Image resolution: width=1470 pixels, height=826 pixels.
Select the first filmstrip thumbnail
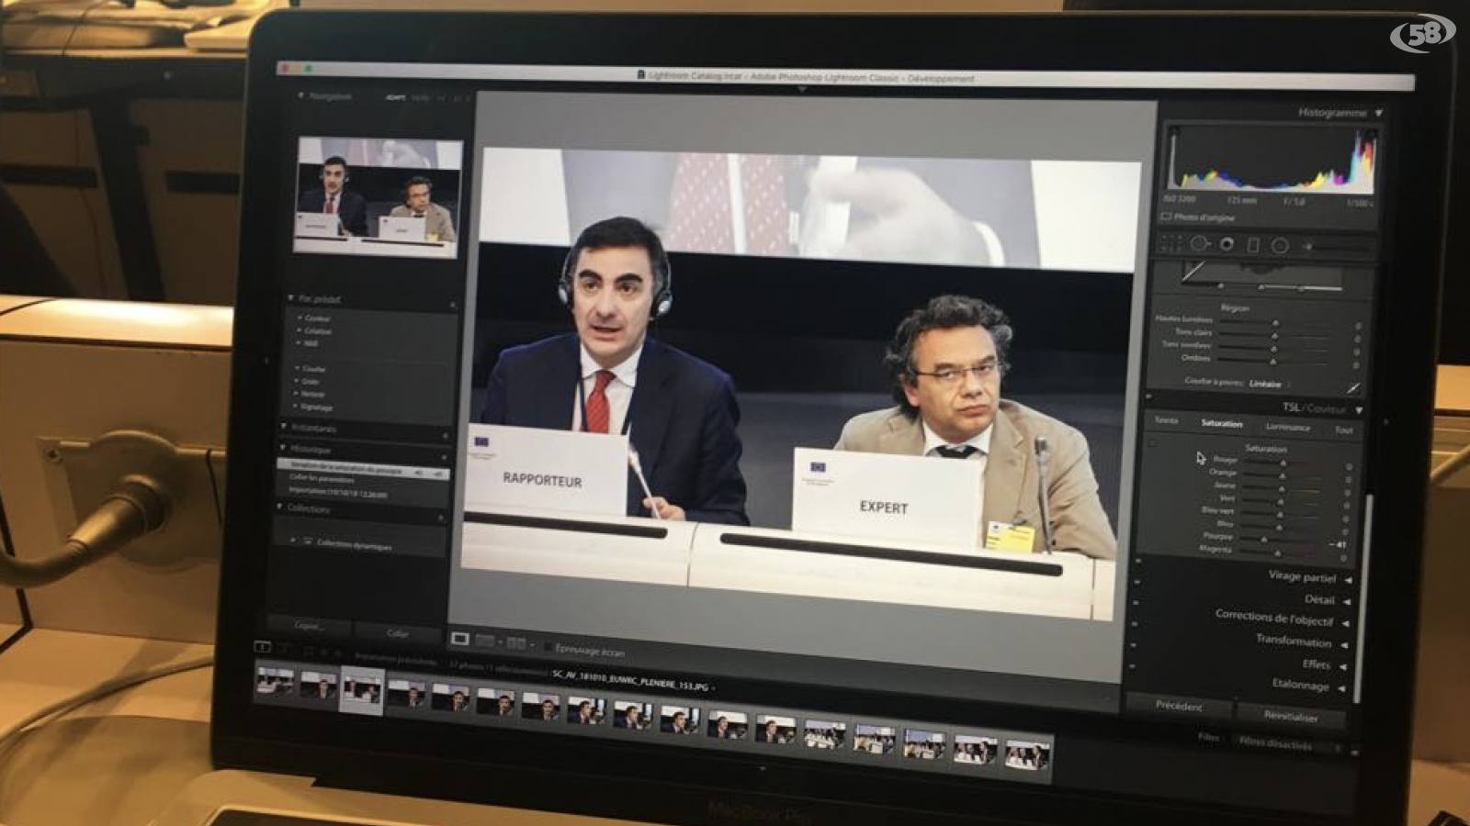pos(275,682)
